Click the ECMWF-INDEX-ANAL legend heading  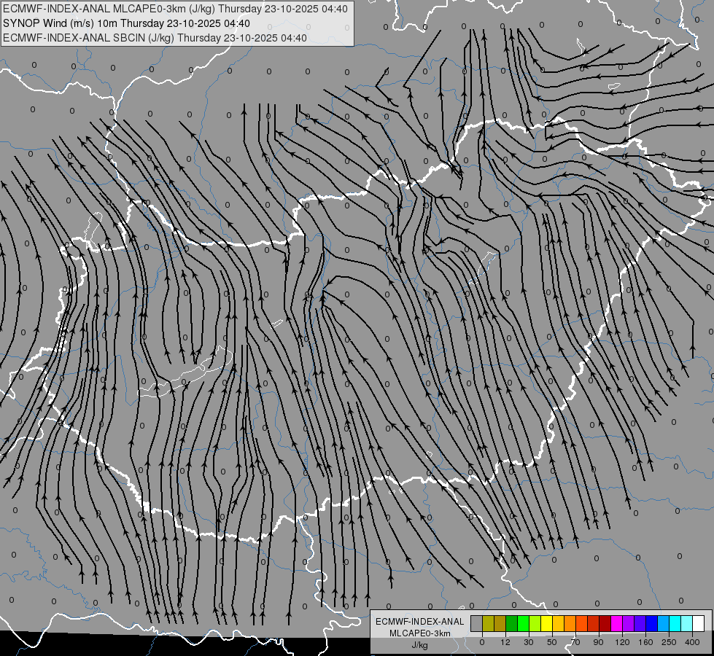click(x=420, y=622)
